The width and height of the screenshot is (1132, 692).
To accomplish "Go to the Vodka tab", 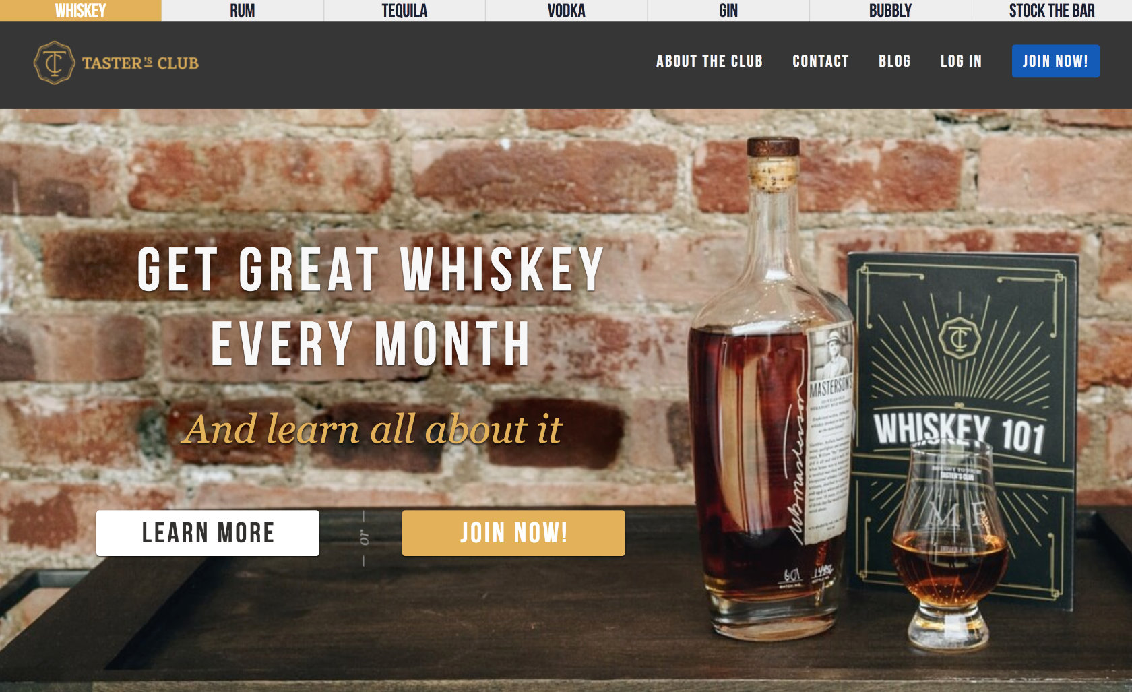I will [x=566, y=11].
